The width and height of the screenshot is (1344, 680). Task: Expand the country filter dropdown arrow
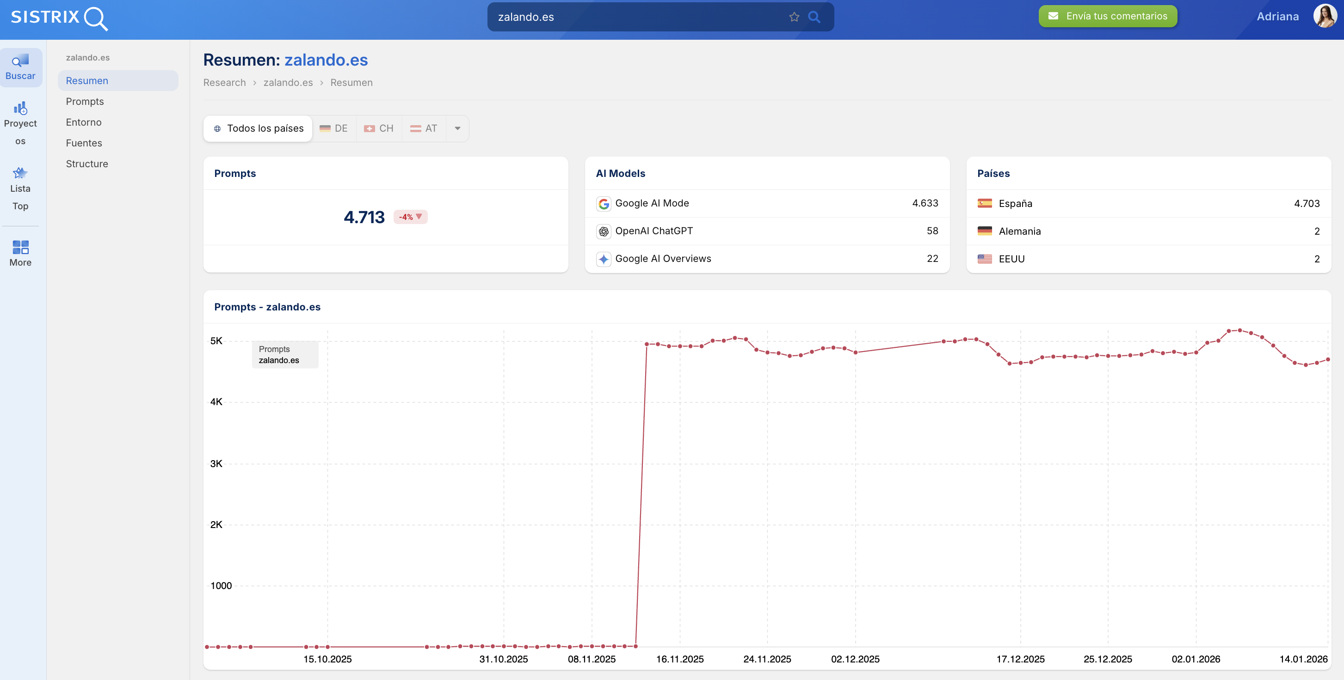(457, 128)
